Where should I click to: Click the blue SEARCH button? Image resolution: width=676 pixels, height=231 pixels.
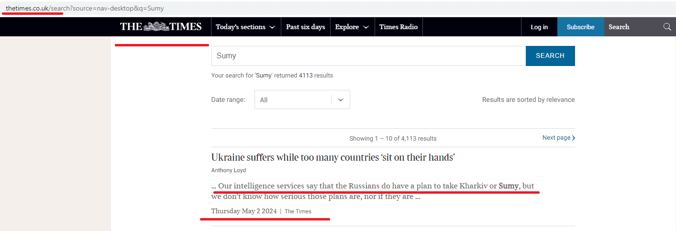550,55
